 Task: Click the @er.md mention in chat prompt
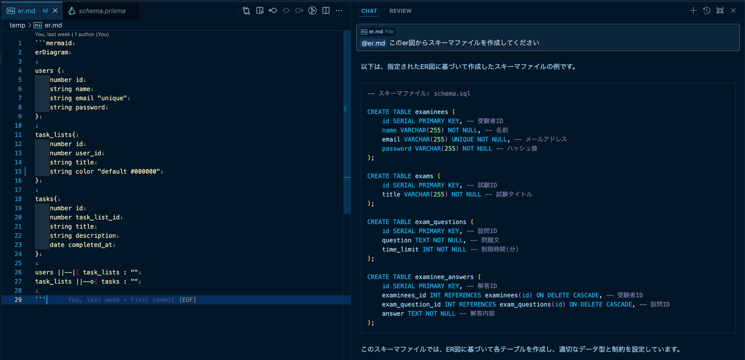coord(373,43)
